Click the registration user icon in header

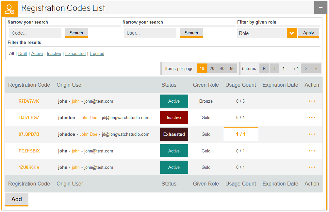(x=9, y=9)
